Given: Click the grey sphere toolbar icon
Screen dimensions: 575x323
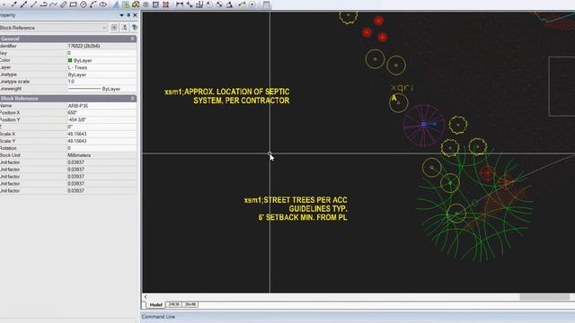Looking at the screenshot, I should 146,4.
